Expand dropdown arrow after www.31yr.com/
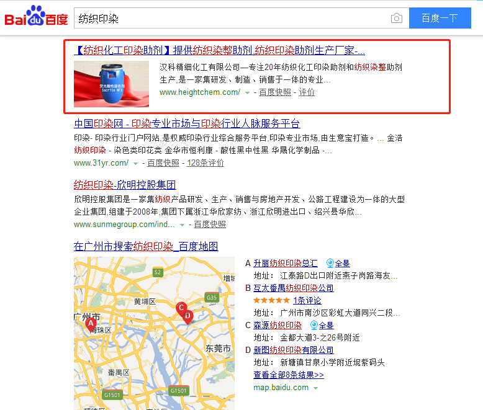The width and height of the screenshot is (483, 410). pos(135,164)
